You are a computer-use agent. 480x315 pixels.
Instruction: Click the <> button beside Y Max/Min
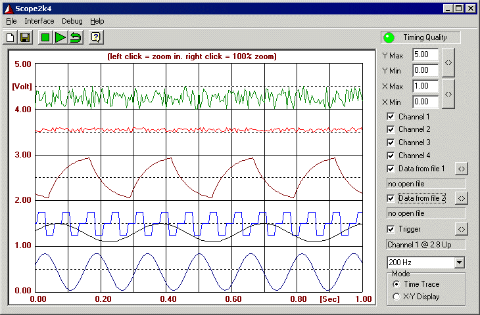click(x=448, y=62)
